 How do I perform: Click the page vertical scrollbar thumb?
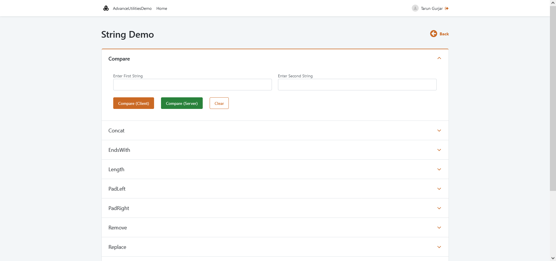pyautogui.click(x=553, y=98)
